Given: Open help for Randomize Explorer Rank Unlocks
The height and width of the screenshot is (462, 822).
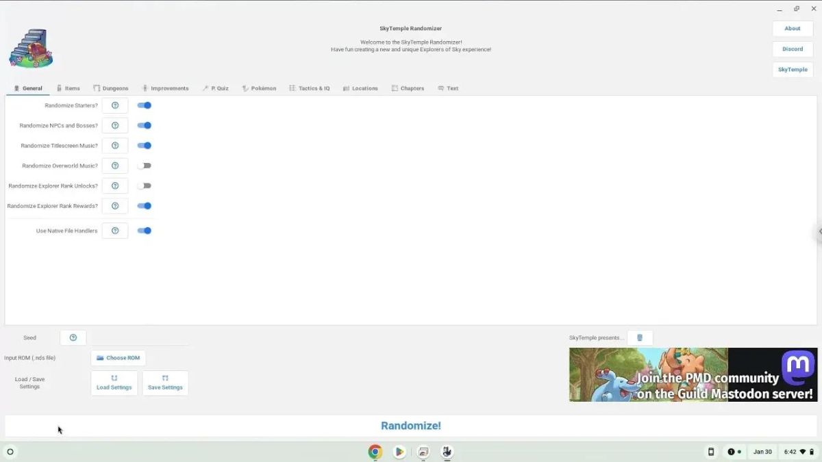Looking at the screenshot, I should click(x=115, y=185).
